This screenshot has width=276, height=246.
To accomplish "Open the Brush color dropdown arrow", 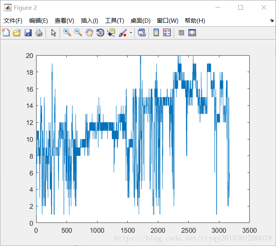I will 131,33.
